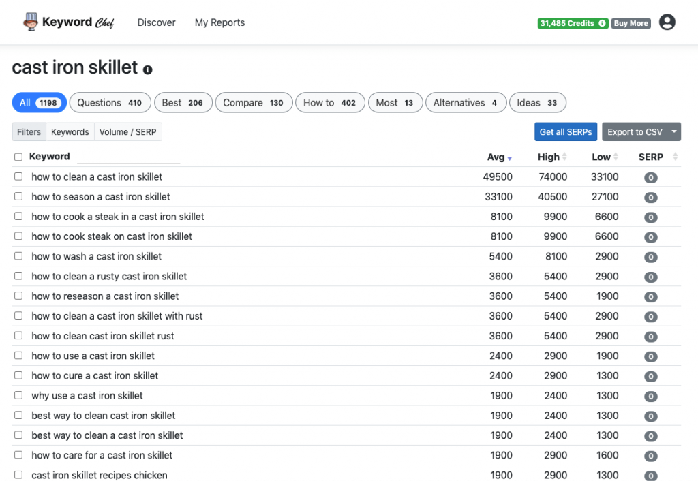Select checkbox for why use a cast iron skillet

click(18, 395)
